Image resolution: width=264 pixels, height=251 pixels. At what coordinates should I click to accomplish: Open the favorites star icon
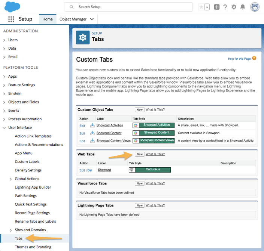[x=201, y=7]
